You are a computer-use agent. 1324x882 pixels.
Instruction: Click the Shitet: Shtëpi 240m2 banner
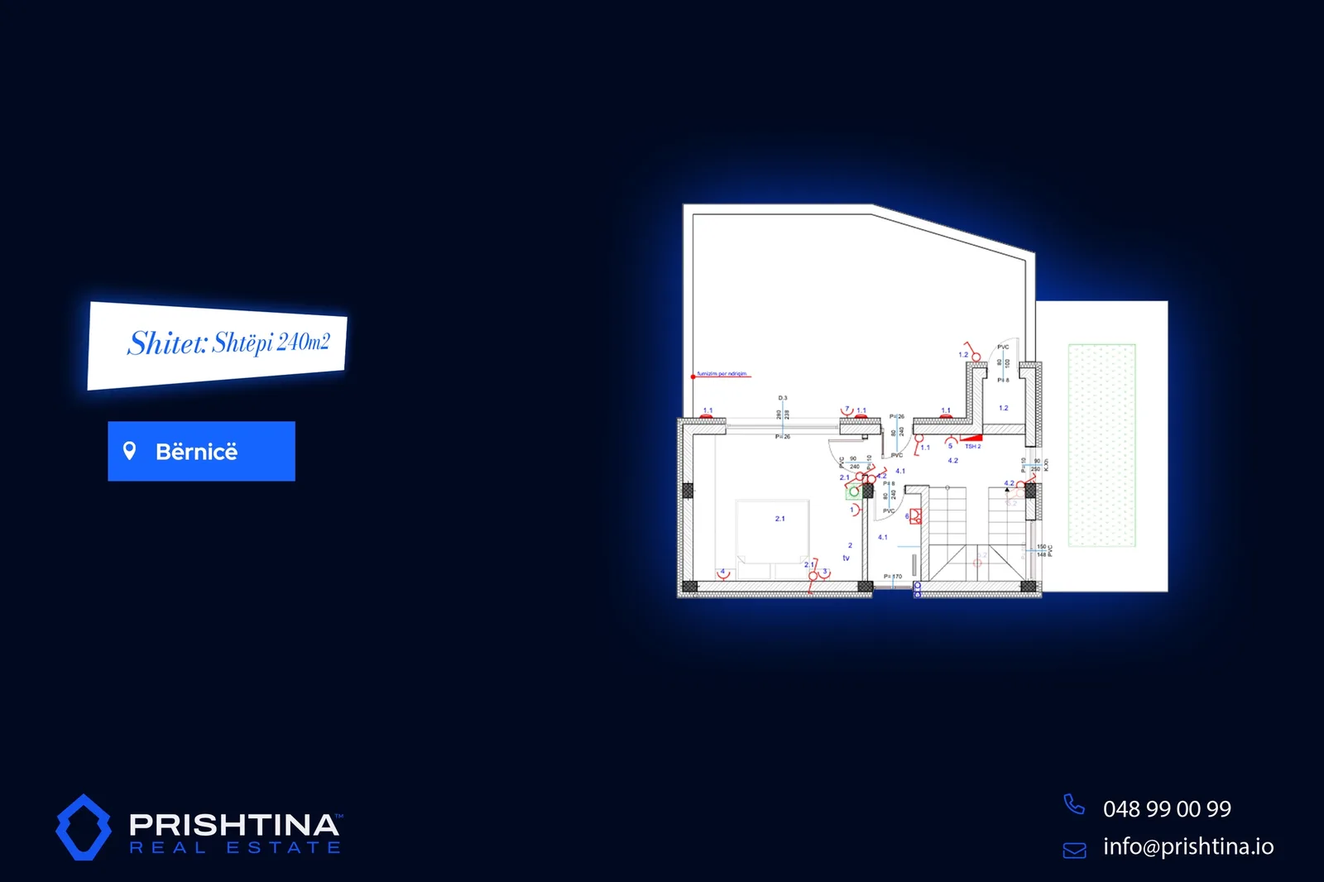click(218, 345)
